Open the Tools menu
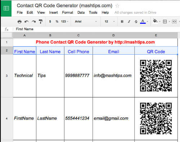Screen dimensions: 180x142 tap(93, 13)
